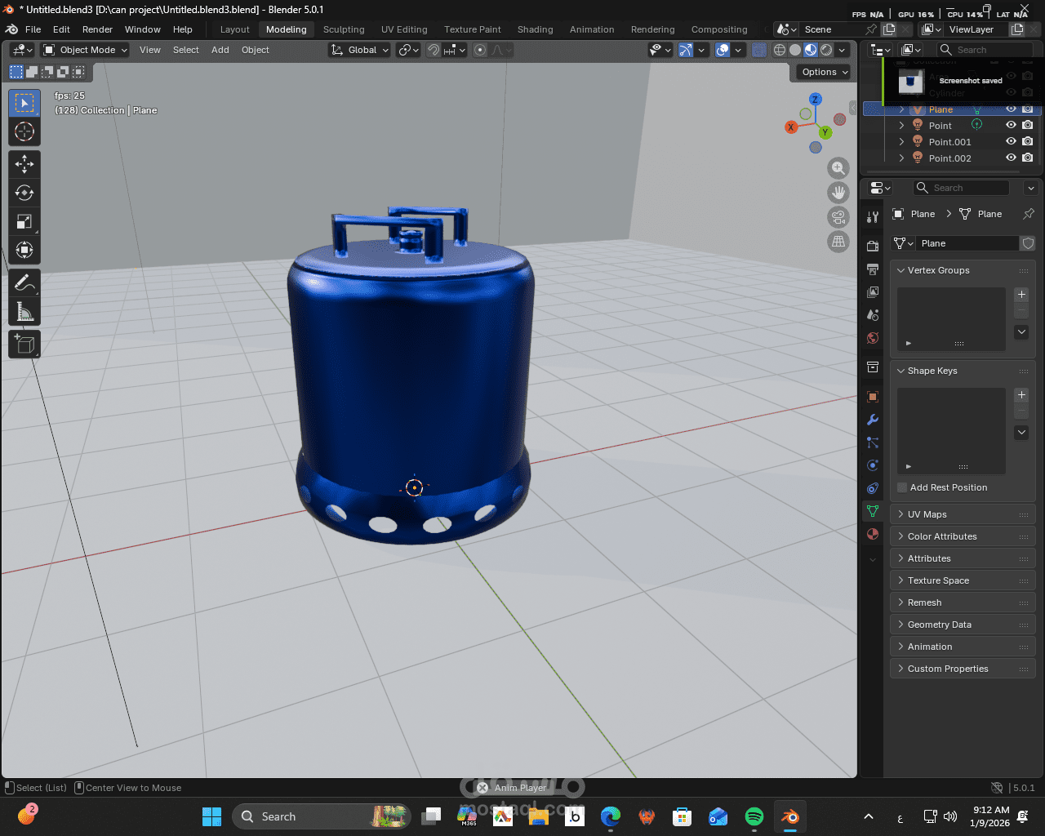The width and height of the screenshot is (1045, 836).
Task: Collapse the Vertex Groups panel
Action: tap(901, 270)
